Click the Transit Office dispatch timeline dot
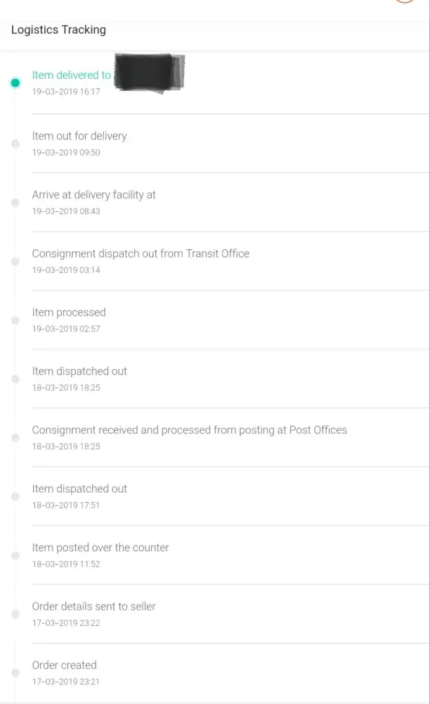 [x=15, y=261]
